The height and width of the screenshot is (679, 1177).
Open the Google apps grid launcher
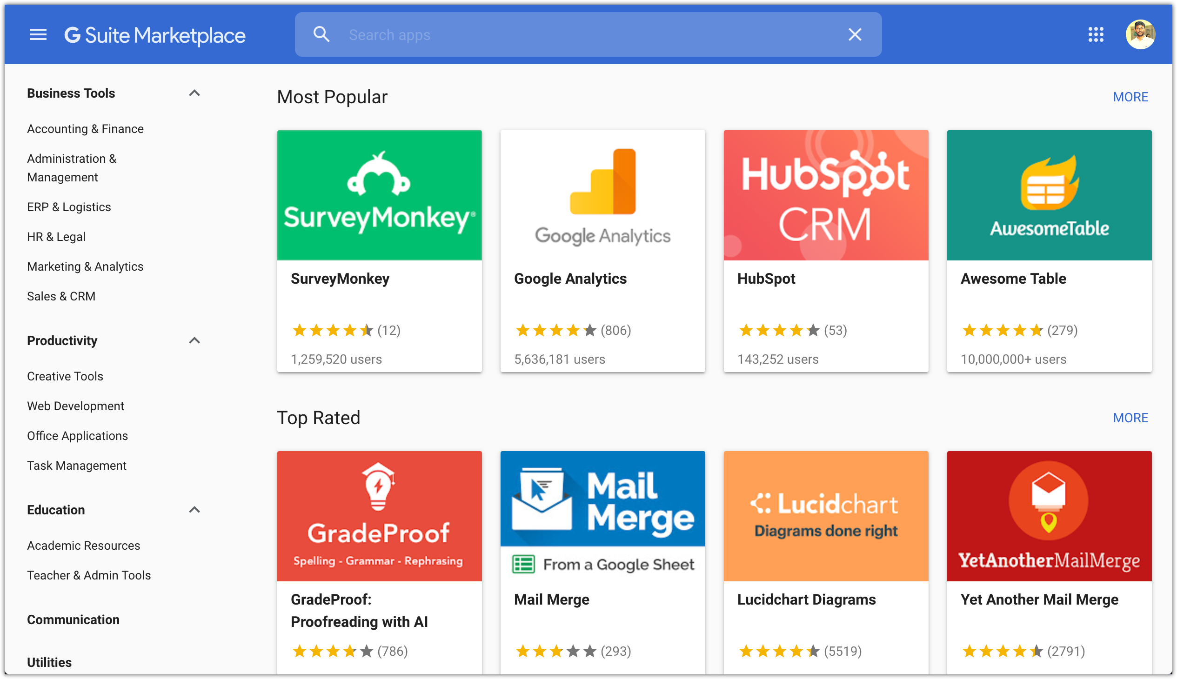click(x=1096, y=34)
